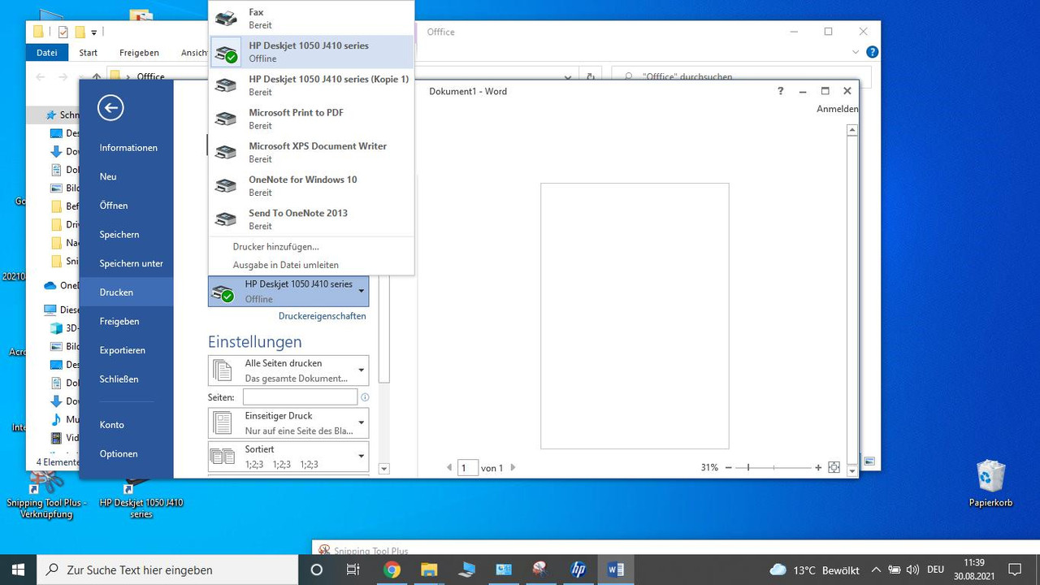Open Word help question mark
Viewport: 1040px width, 585px height.
click(781, 91)
